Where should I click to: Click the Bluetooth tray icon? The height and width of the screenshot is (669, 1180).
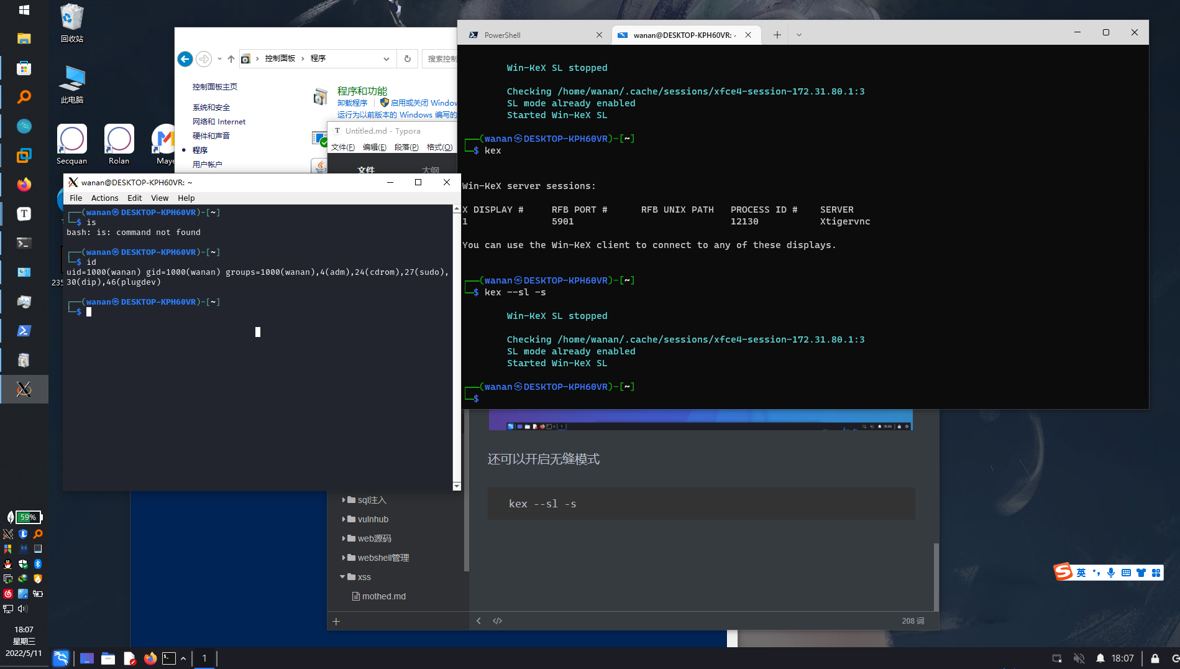[x=38, y=564]
